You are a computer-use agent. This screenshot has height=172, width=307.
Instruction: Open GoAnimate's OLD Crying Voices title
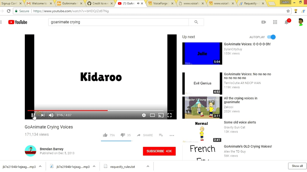[x=248, y=147]
